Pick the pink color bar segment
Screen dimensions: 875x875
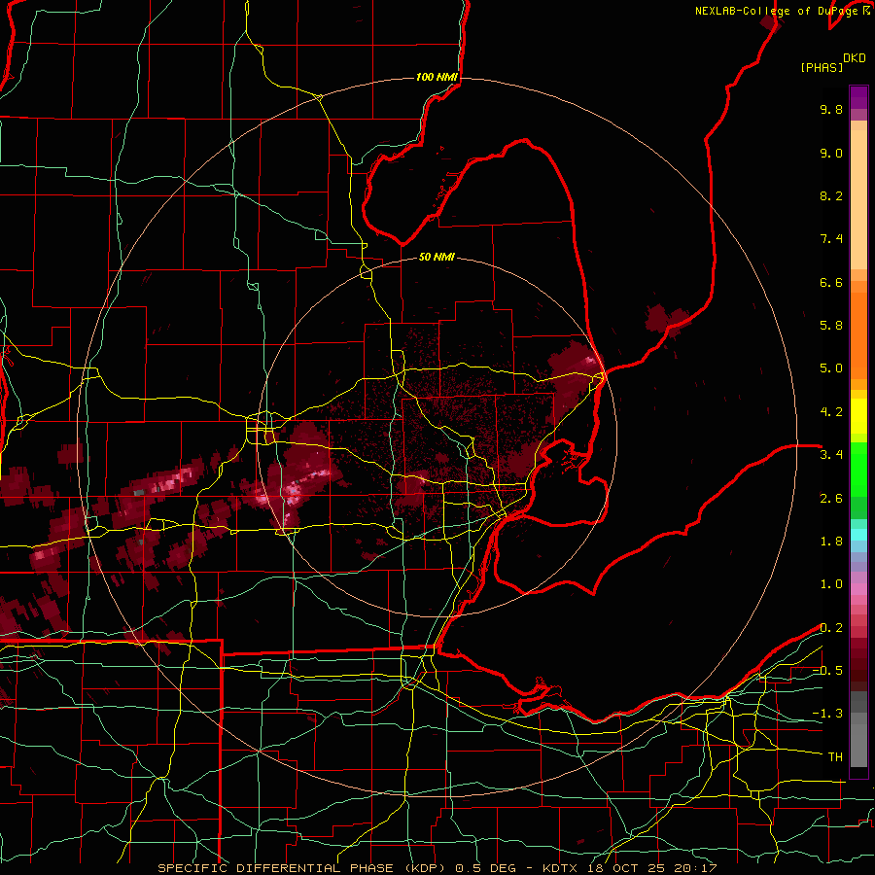click(x=858, y=589)
